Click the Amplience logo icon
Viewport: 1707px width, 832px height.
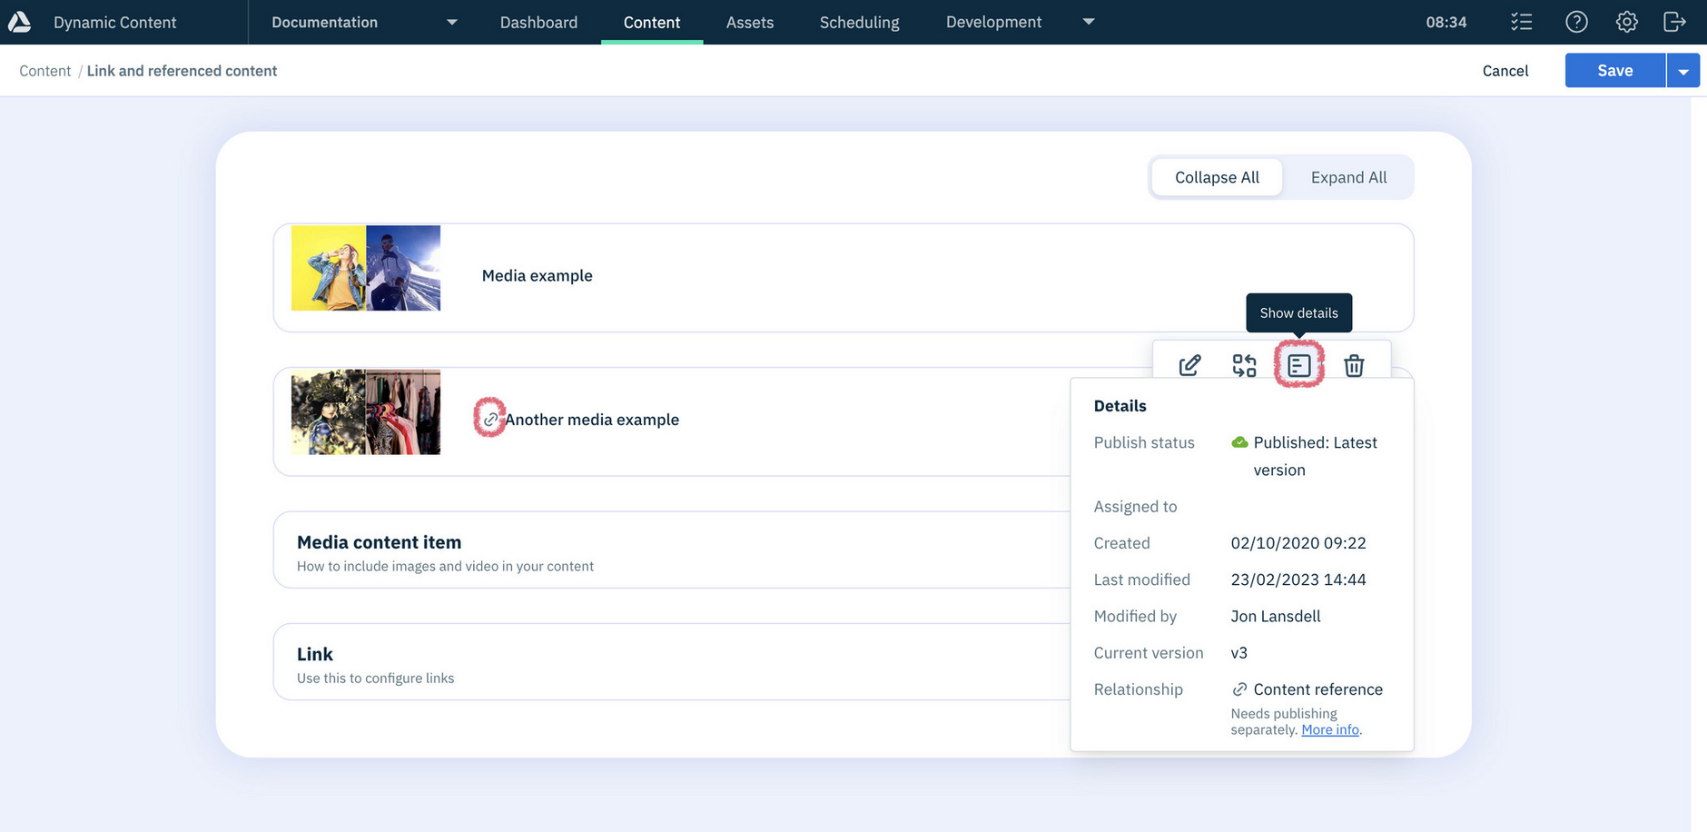point(20,22)
